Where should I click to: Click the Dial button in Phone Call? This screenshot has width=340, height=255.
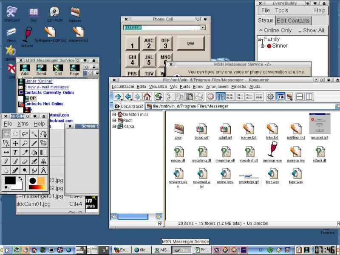pyautogui.click(x=190, y=43)
